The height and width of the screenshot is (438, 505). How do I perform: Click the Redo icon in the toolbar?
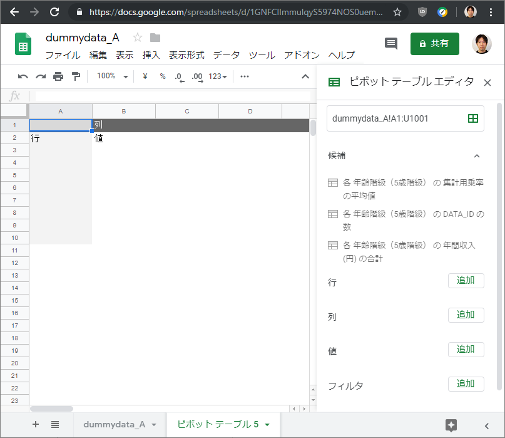click(x=39, y=76)
